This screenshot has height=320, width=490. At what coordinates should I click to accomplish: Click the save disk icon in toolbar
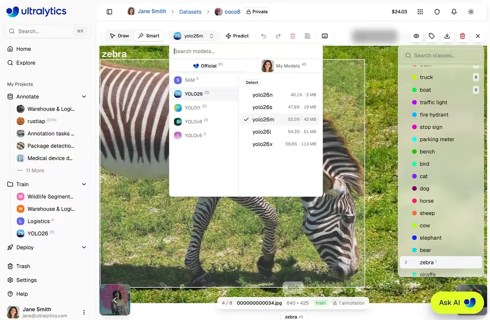(x=307, y=36)
